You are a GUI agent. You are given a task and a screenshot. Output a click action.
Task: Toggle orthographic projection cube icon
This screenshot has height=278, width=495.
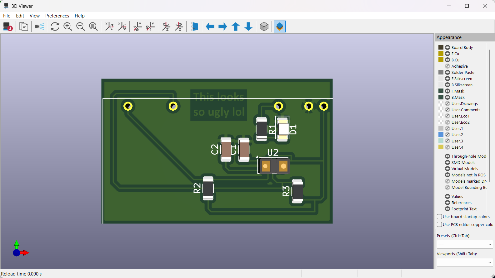pyautogui.click(x=264, y=26)
